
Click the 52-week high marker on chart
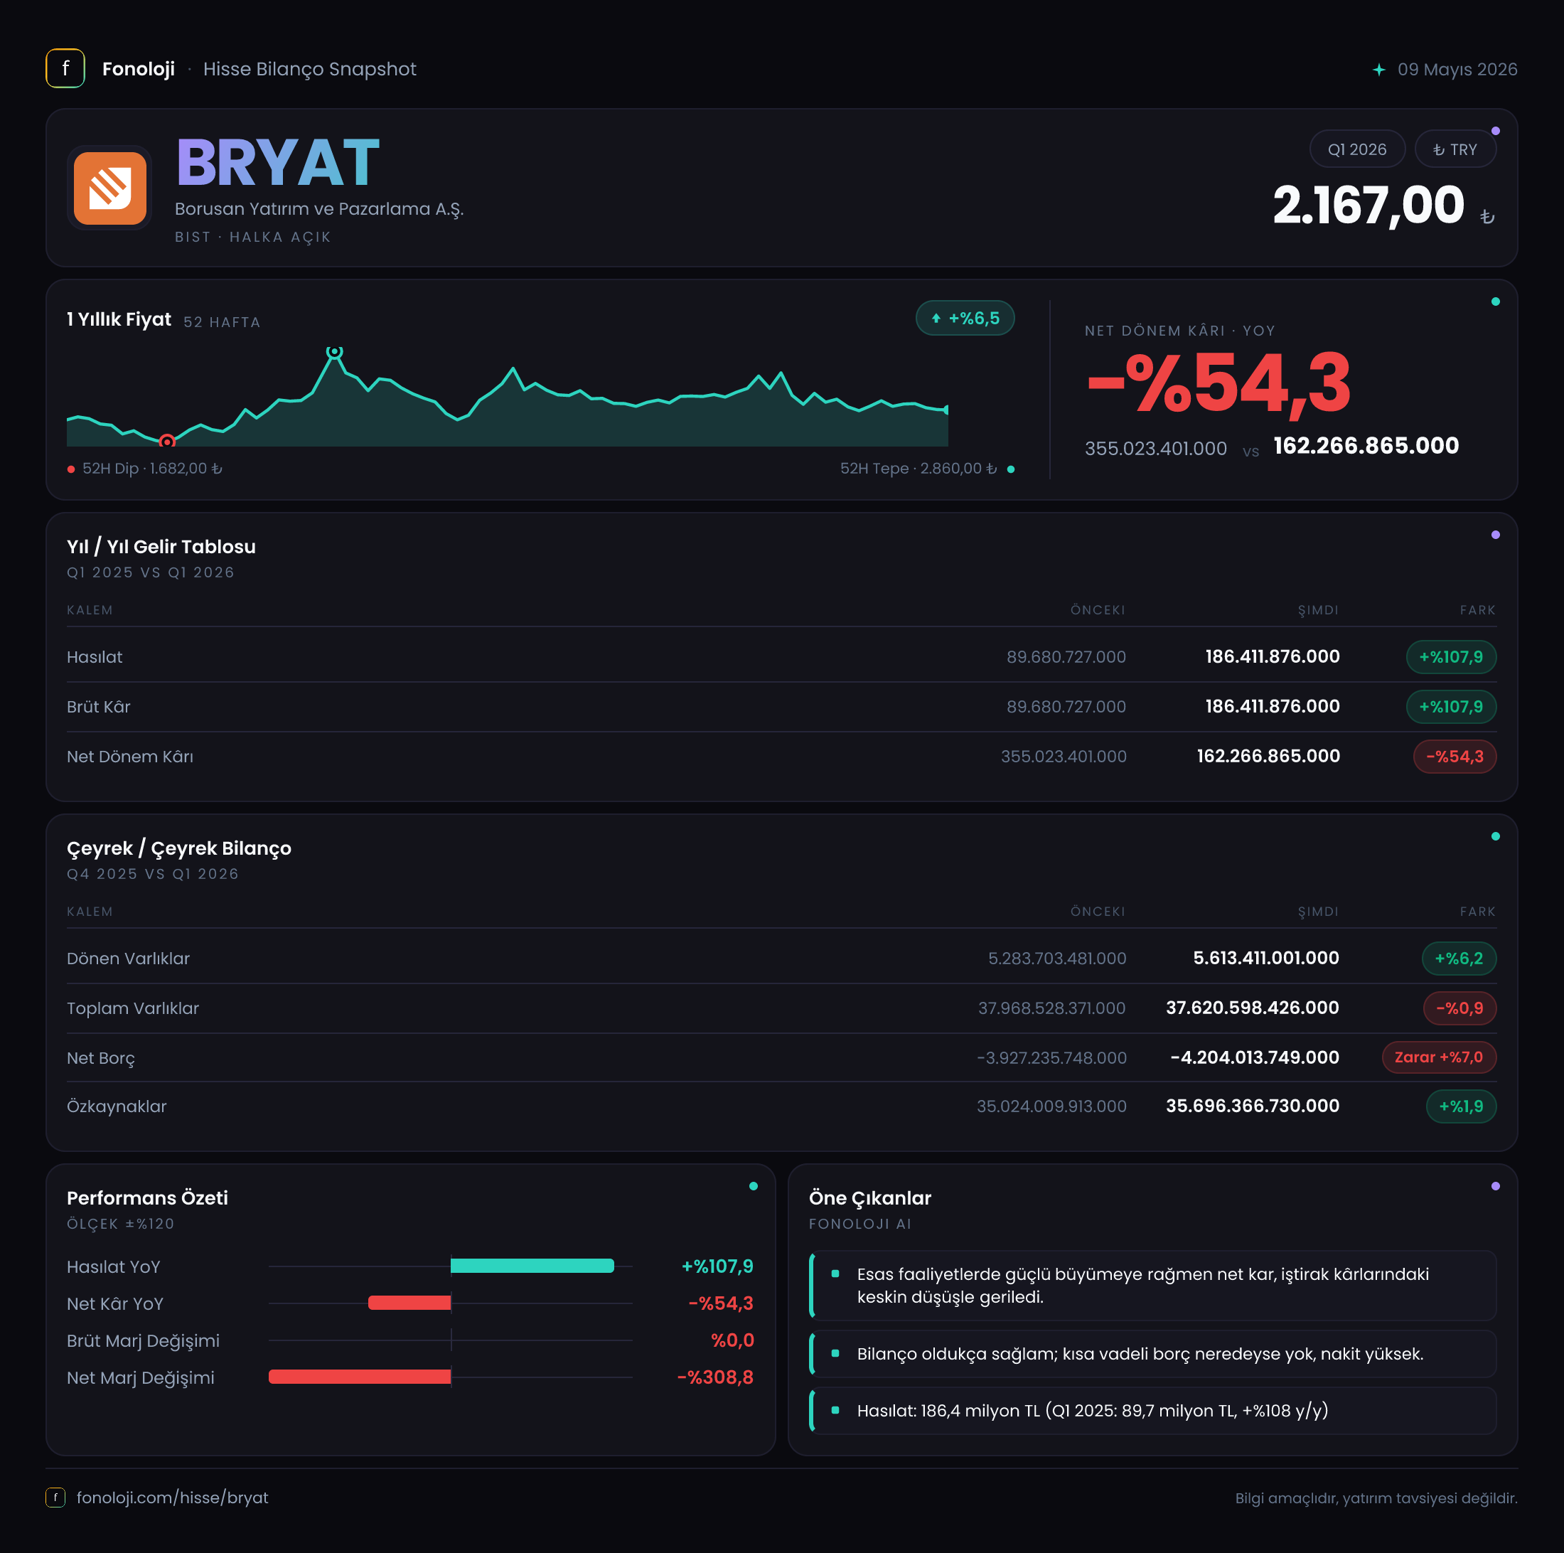[334, 352]
